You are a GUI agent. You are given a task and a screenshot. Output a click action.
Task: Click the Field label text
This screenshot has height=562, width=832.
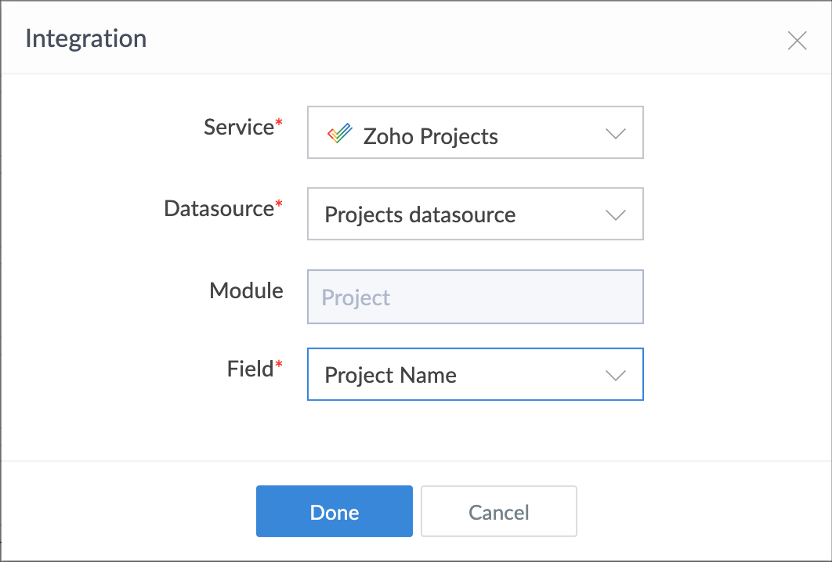tap(249, 369)
